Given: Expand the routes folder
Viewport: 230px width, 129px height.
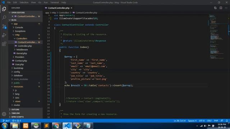Looking at the screenshot, I should (x=25, y=105).
